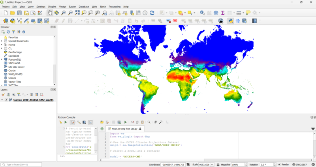Run the script in the Python editor
The width and height of the screenshot is (316, 167).
tap(126, 122)
